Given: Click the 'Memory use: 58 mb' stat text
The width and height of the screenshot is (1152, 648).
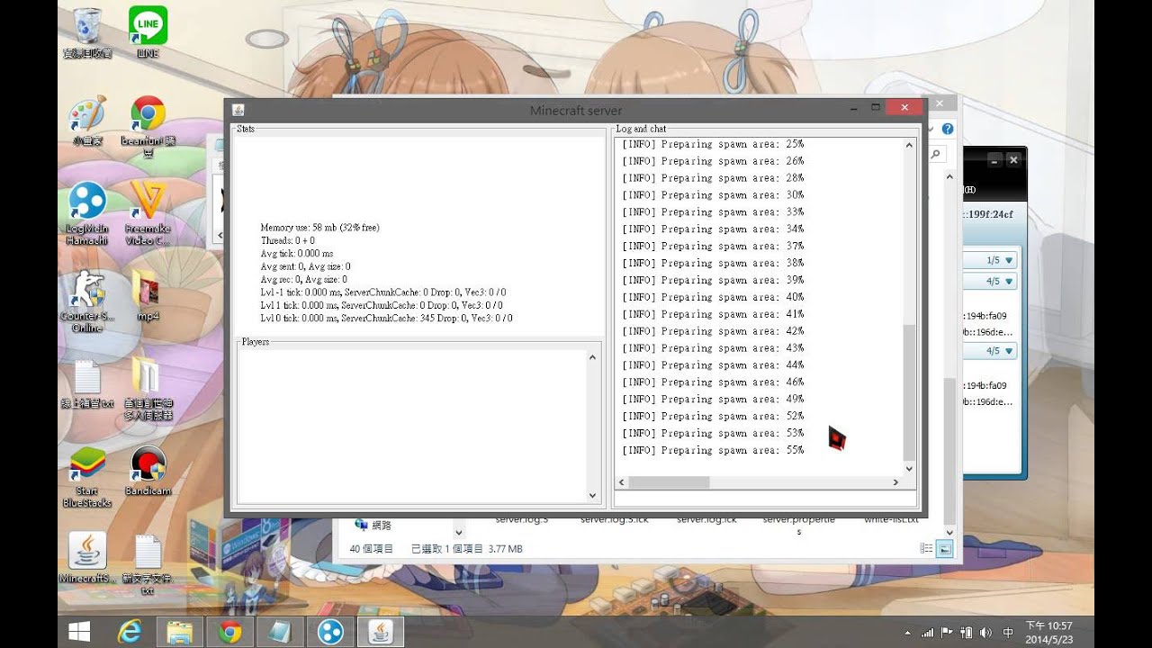Looking at the screenshot, I should [x=319, y=228].
